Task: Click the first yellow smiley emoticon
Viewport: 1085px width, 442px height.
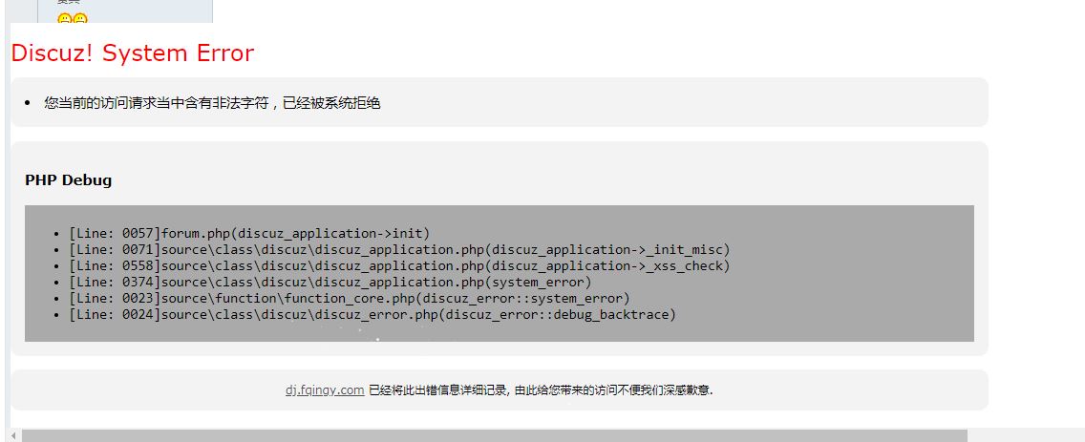Action: pos(64,19)
